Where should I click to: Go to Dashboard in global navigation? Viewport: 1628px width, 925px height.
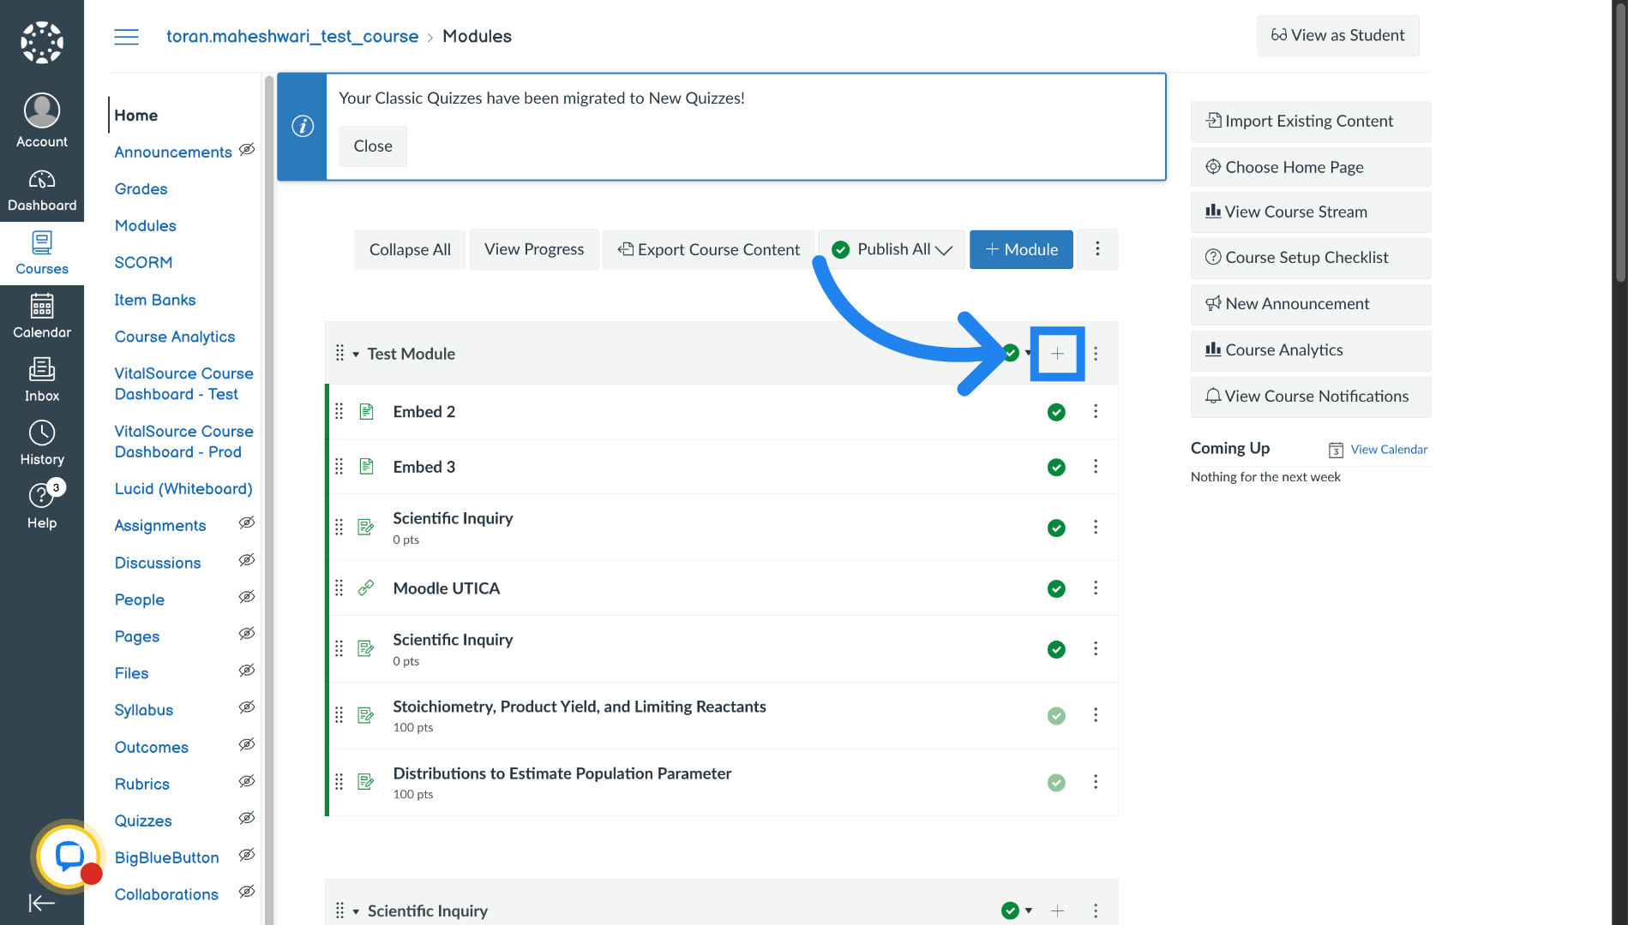(42, 190)
